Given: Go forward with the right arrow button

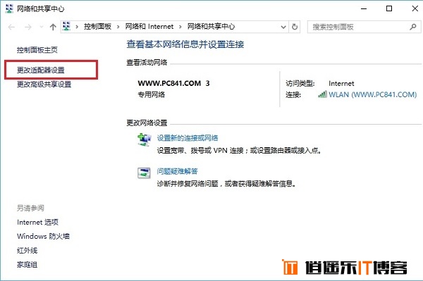Looking at the screenshot, I should [28, 27].
